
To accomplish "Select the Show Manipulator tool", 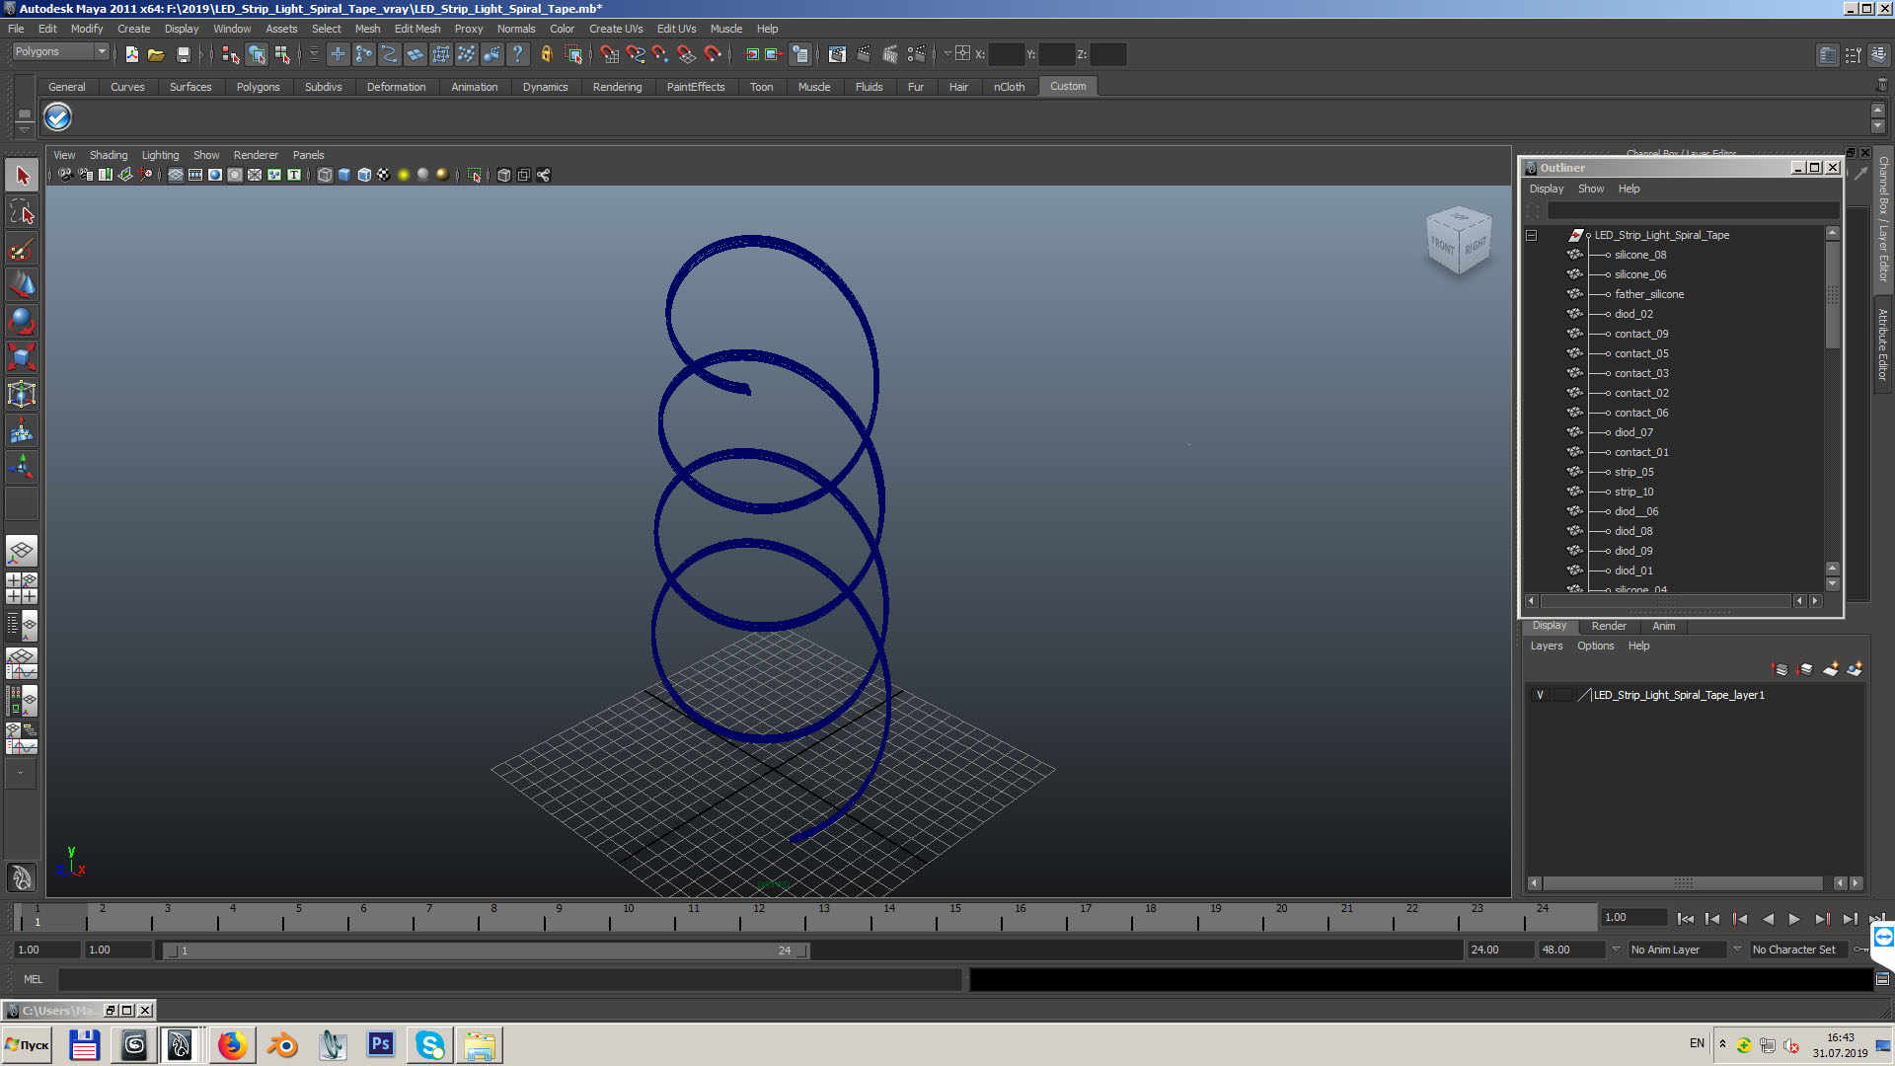I will pyautogui.click(x=22, y=467).
